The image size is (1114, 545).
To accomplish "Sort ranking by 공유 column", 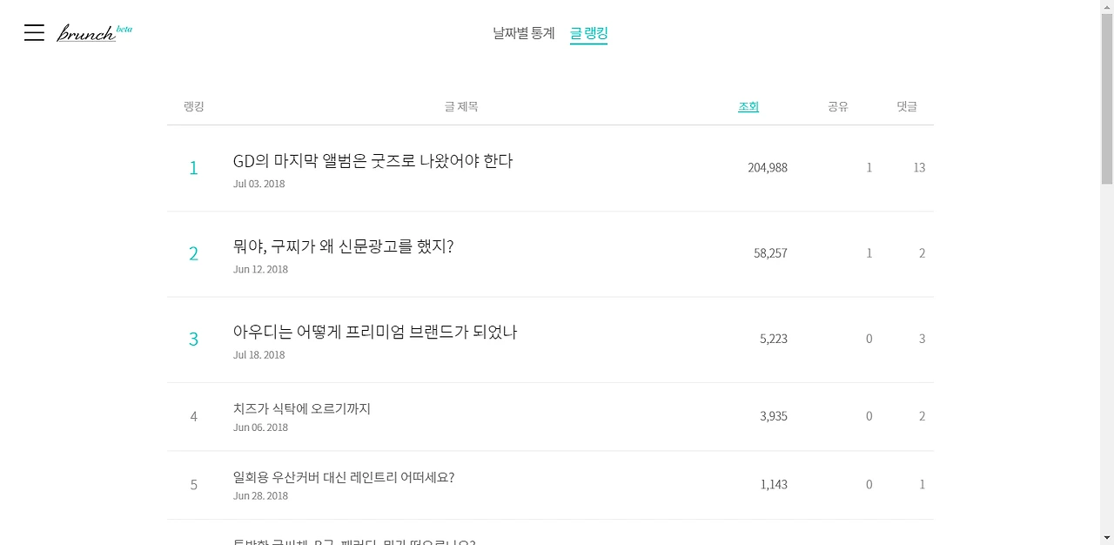I will click(x=838, y=106).
